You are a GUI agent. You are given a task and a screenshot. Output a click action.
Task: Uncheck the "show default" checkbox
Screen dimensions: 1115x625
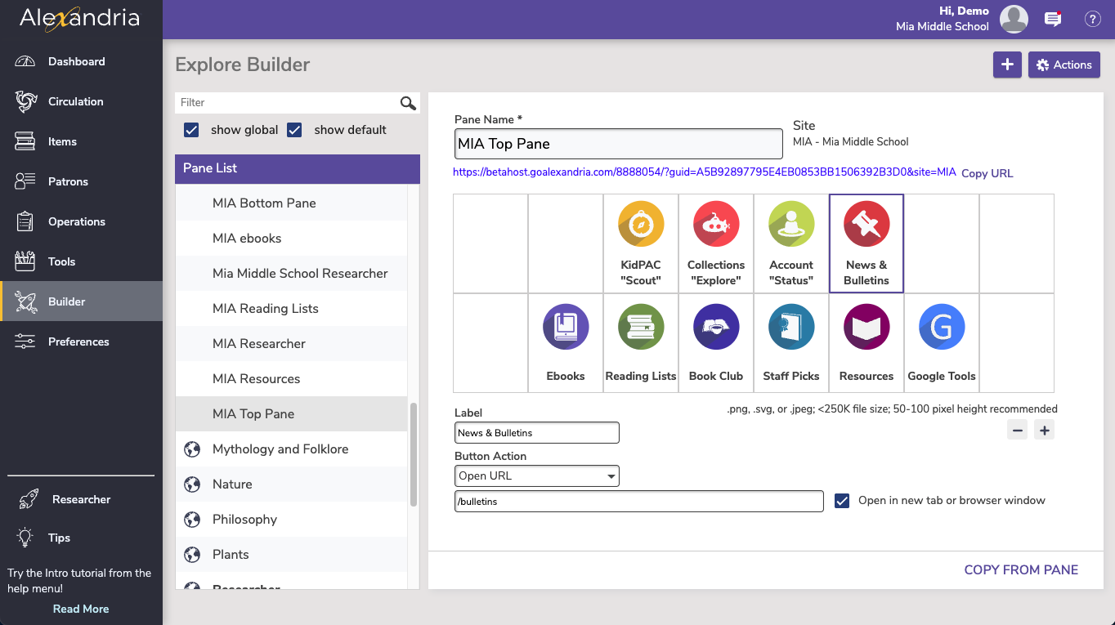coord(295,130)
